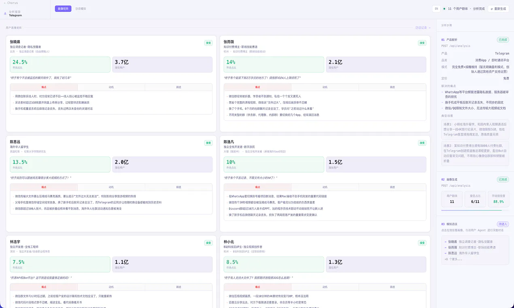Select 痛点 tab in 陈逸凡 card
The height and width of the screenshot is (308, 514).
257,187
